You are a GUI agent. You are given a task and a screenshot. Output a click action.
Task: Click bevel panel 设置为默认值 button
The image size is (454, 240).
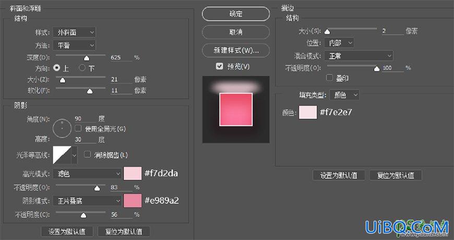tap(67, 232)
